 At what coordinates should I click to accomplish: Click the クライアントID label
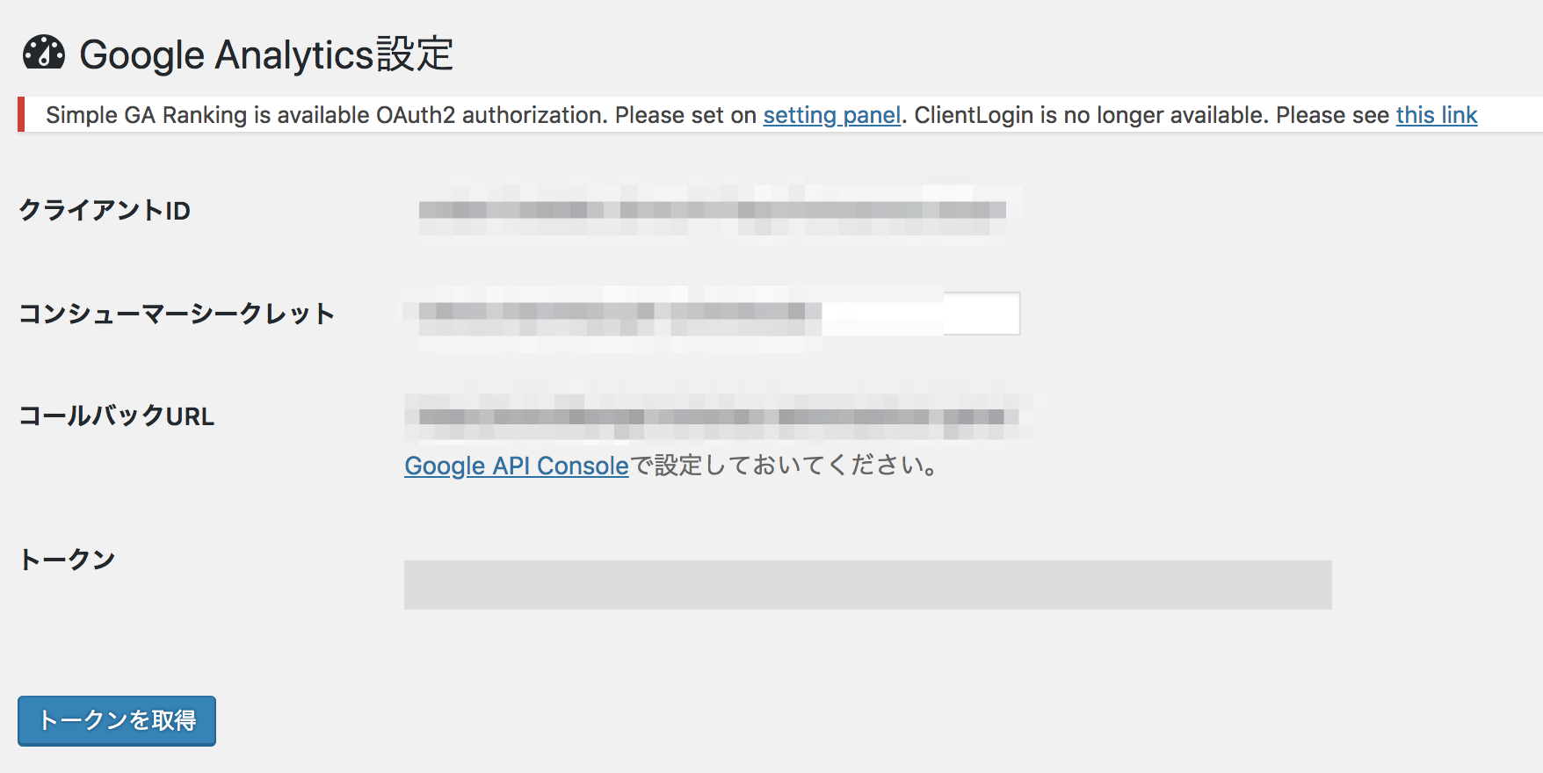point(105,211)
